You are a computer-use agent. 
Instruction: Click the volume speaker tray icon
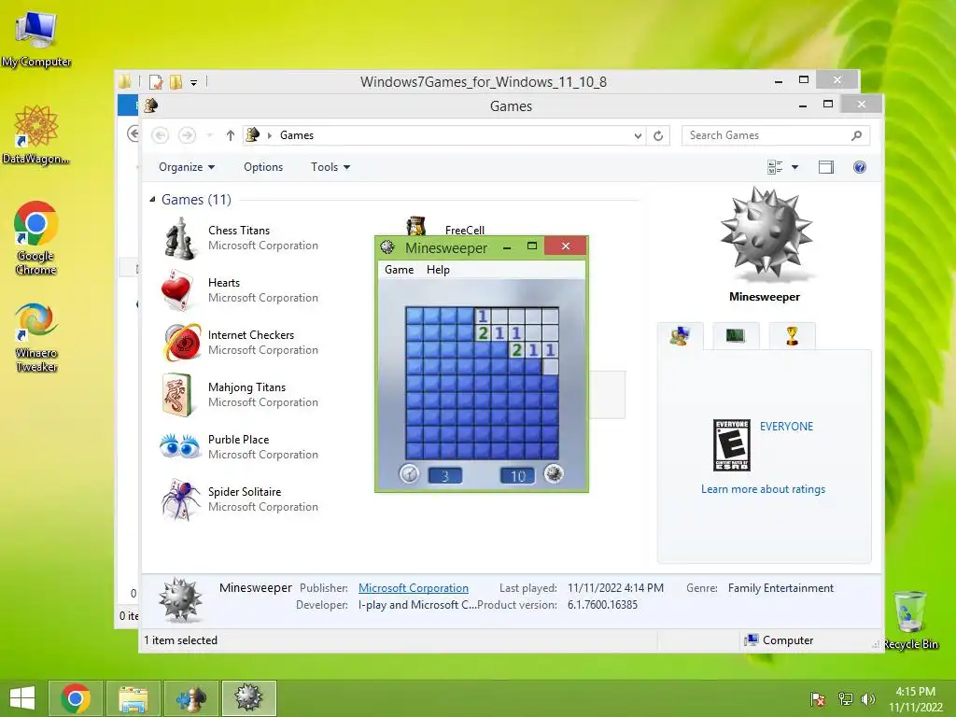pyautogui.click(x=868, y=698)
